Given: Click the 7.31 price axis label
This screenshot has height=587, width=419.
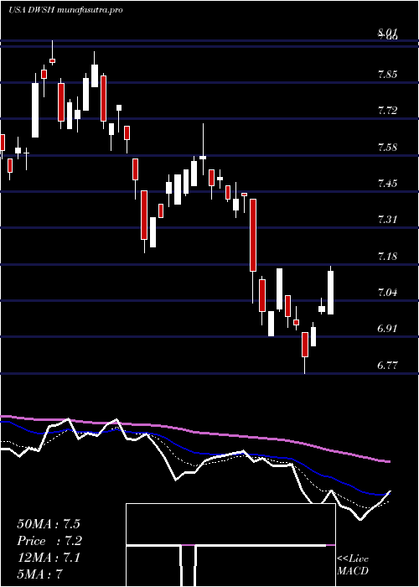Looking at the screenshot, I should coord(387,220).
